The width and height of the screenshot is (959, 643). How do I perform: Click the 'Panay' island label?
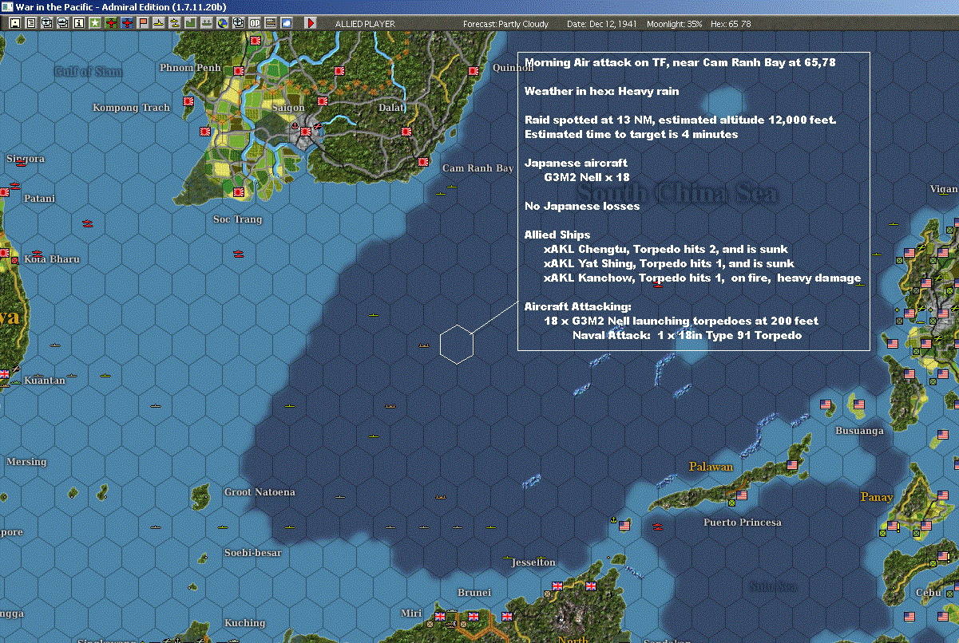(877, 497)
